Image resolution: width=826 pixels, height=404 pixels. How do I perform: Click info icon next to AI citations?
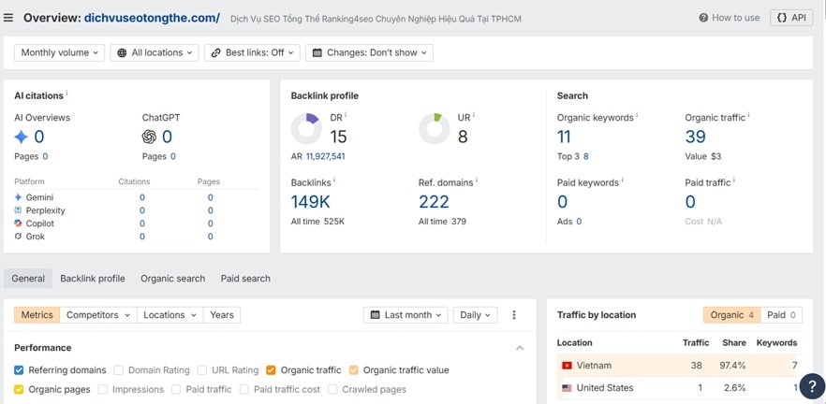click(66, 94)
